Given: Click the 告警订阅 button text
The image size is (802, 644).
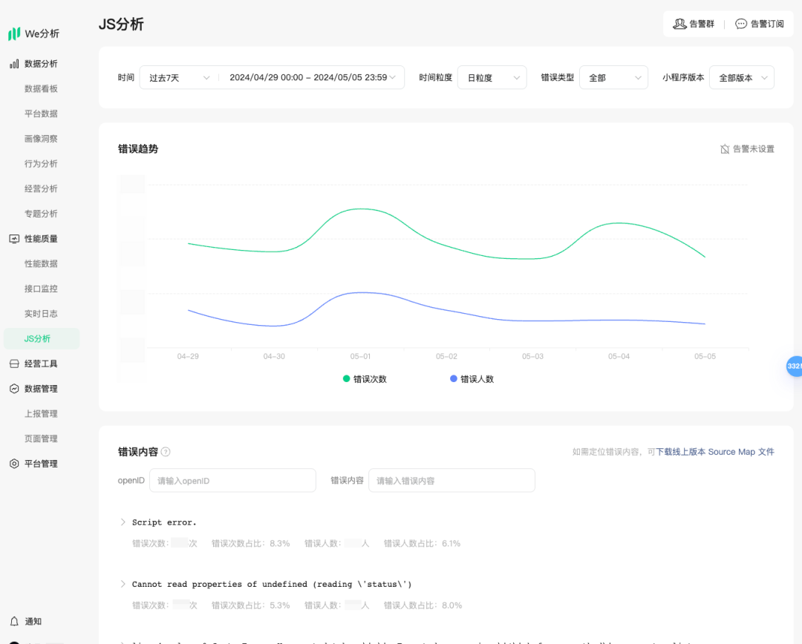Looking at the screenshot, I should tap(767, 24).
